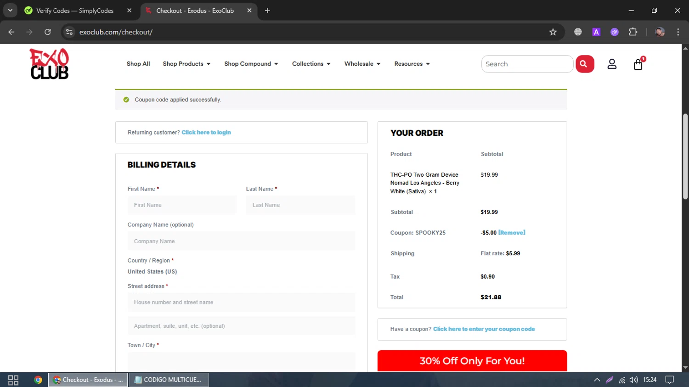Expand the Wholesale menu
This screenshot has height=387, width=689.
pos(362,64)
